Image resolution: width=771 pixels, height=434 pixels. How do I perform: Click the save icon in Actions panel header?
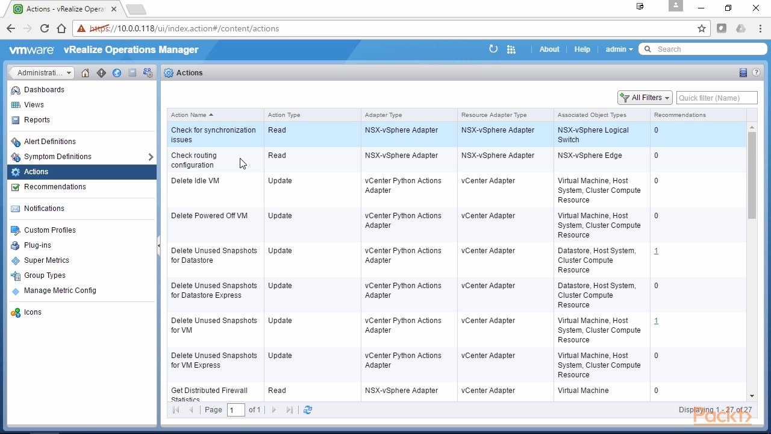point(743,73)
